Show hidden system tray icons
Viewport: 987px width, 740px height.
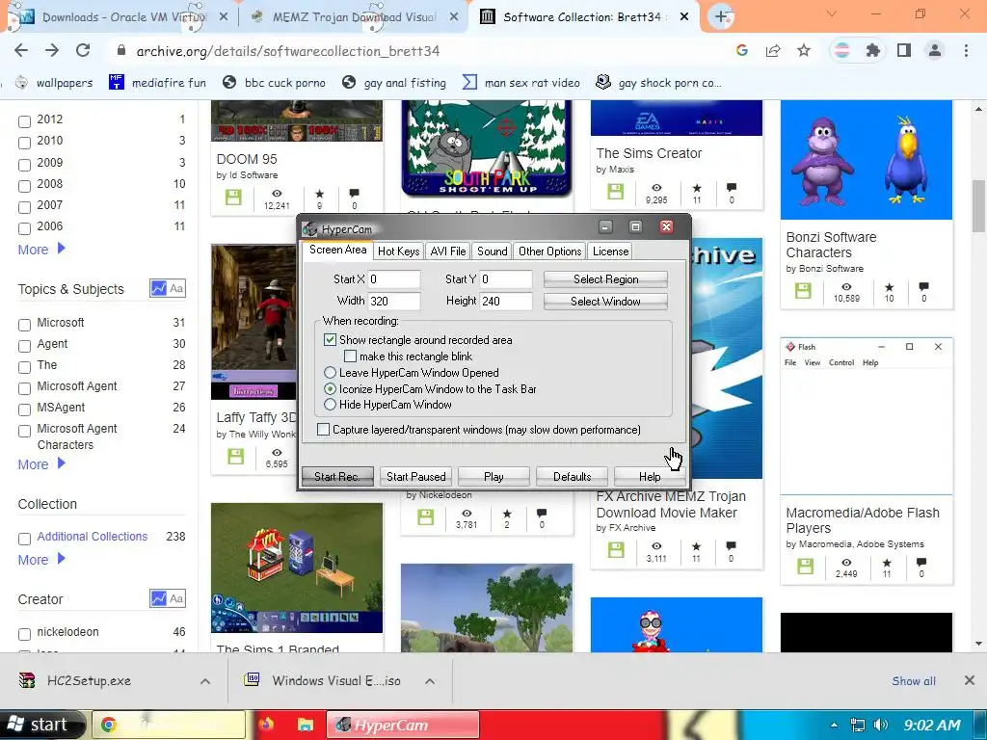(834, 725)
